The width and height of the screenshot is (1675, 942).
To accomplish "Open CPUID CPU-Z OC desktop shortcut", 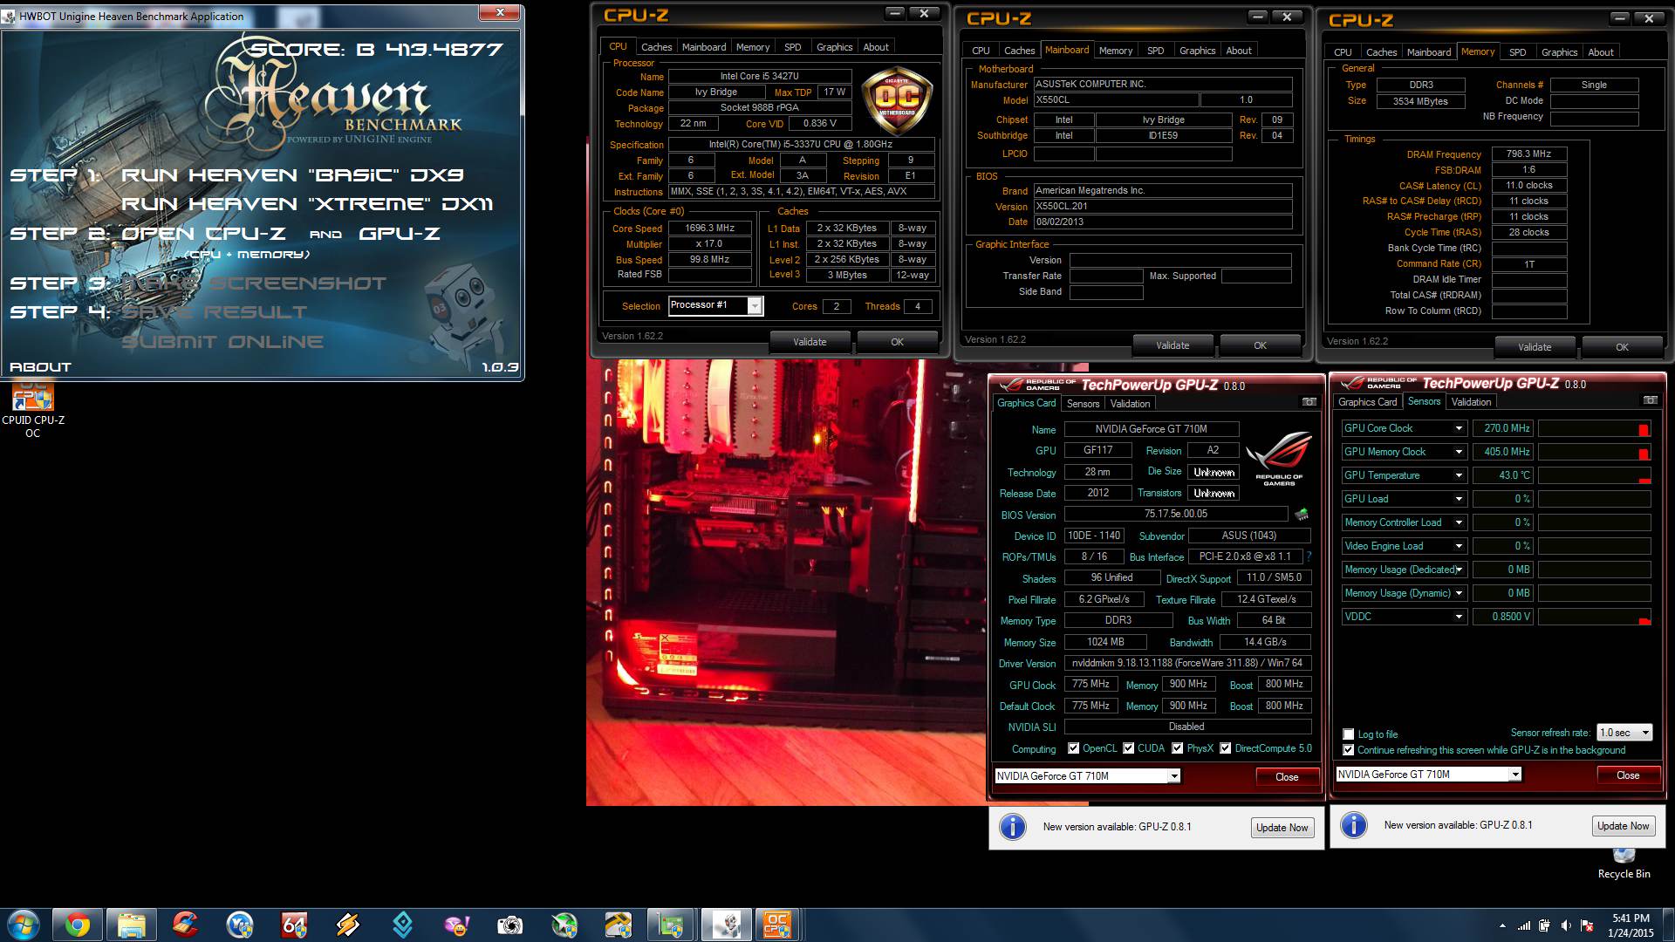I will [33, 409].
